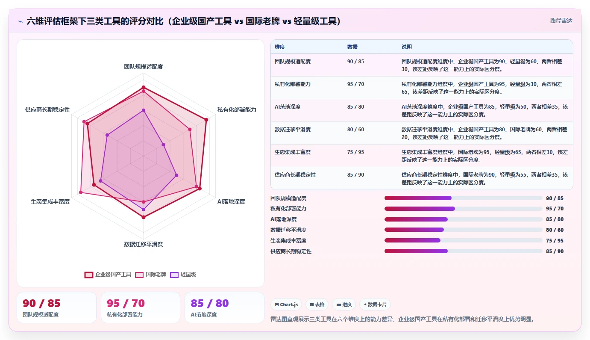Click 供应商长期稳定性 axis label on radar chart
This screenshot has height=340, width=590.
[47, 109]
